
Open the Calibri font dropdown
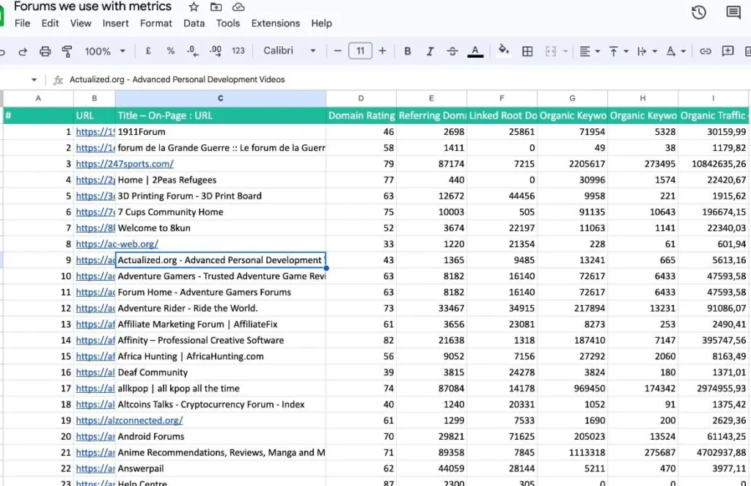point(289,51)
